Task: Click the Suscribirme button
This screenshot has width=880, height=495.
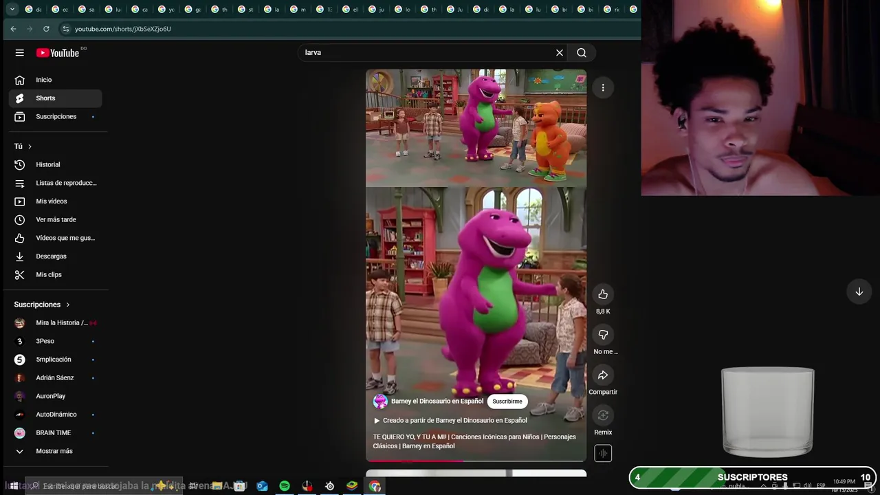Action: [x=507, y=401]
